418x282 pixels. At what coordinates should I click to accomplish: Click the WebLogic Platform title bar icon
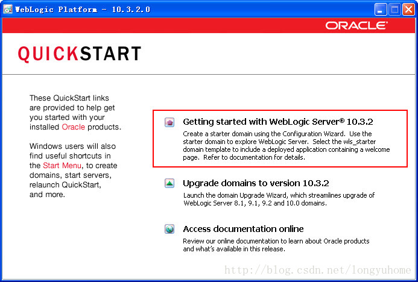[x=8, y=10]
